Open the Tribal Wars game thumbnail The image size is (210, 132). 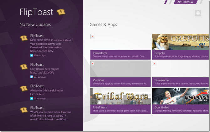[120, 96]
